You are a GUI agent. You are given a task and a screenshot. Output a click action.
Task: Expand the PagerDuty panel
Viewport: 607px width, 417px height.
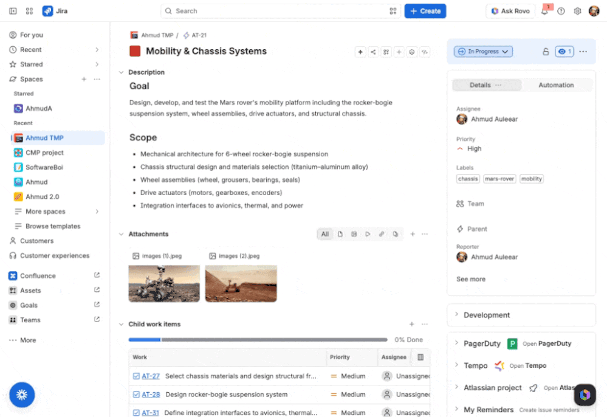pos(457,343)
